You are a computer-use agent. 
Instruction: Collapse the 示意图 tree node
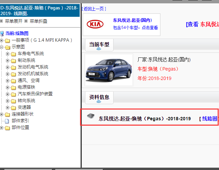click(x=1, y=47)
